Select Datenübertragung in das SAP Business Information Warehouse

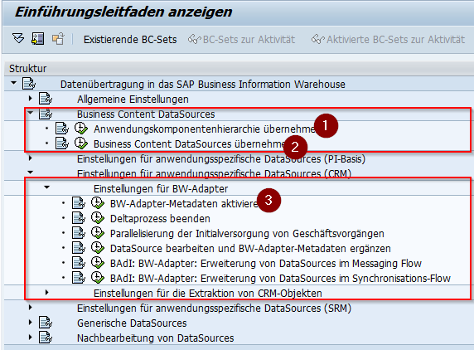(x=202, y=84)
